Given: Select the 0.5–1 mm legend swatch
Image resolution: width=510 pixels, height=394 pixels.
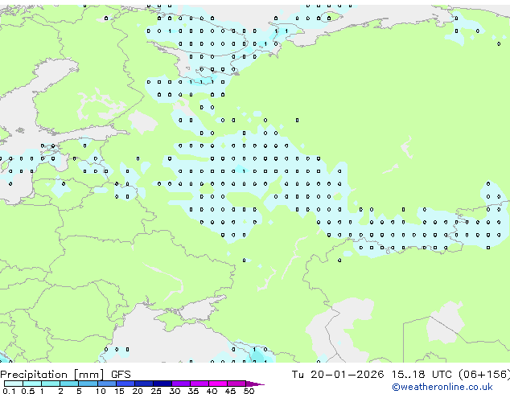Looking at the screenshot, I should coord(32,384).
